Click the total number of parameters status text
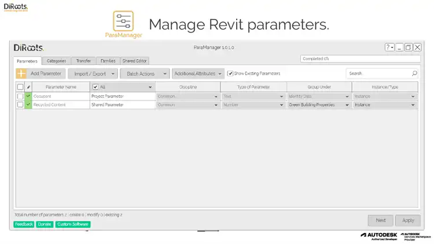The image size is (434, 244). pyautogui.click(x=68, y=215)
